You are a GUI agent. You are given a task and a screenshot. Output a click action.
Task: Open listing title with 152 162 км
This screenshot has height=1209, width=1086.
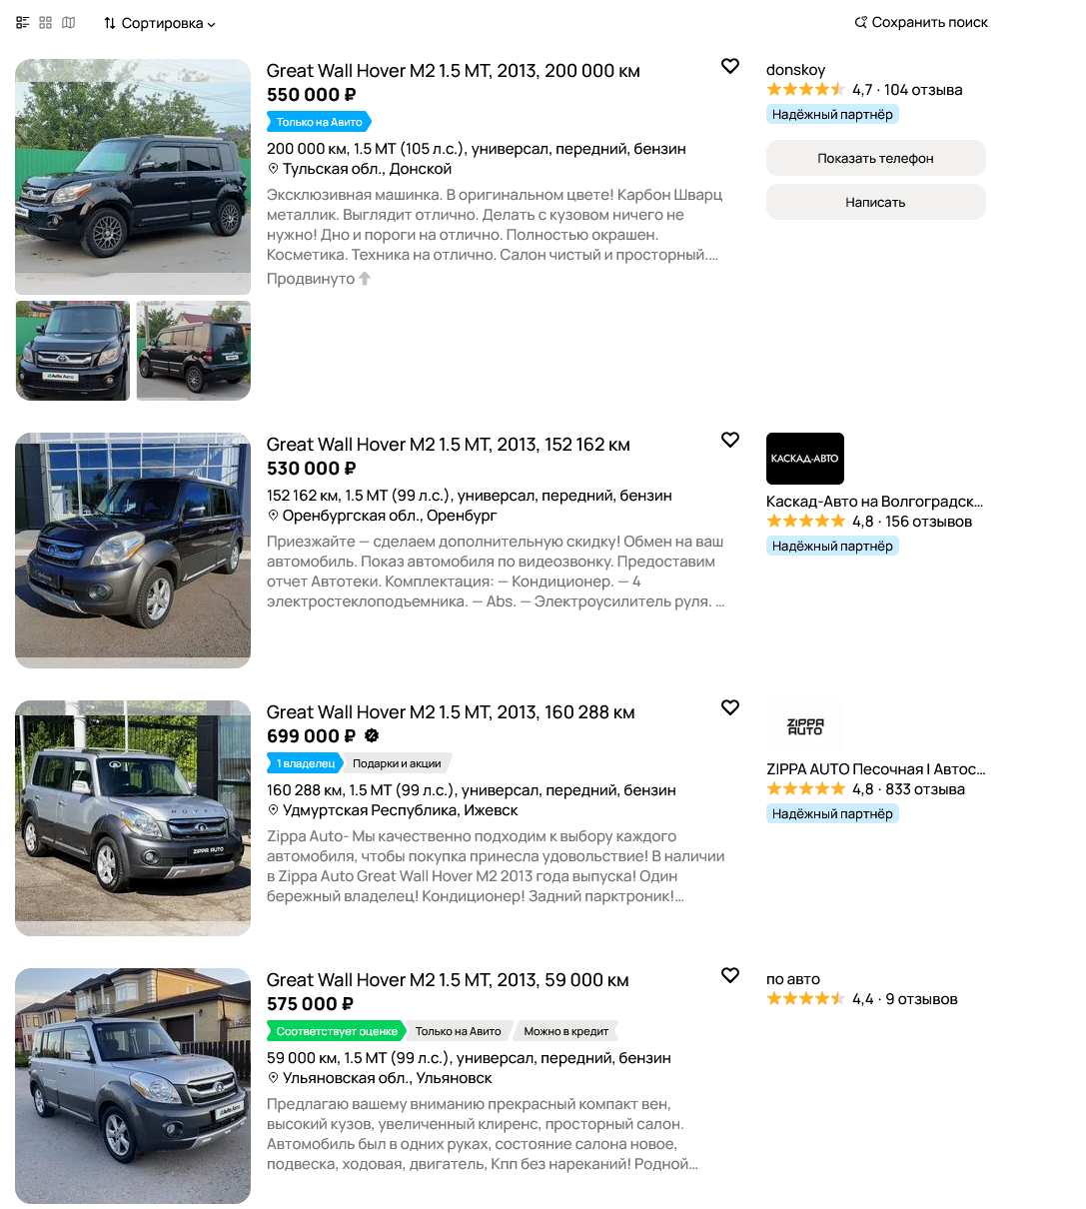click(449, 445)
